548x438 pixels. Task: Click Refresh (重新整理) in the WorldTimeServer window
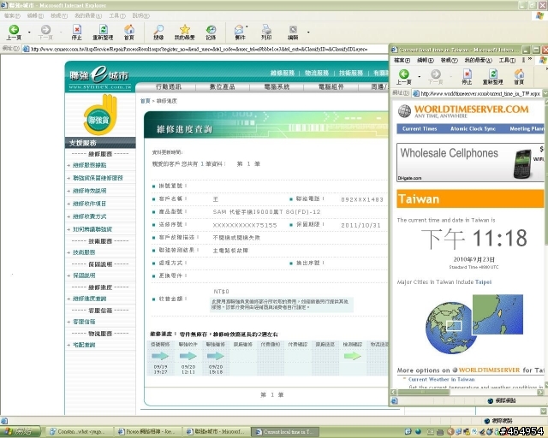coord(493,77)
